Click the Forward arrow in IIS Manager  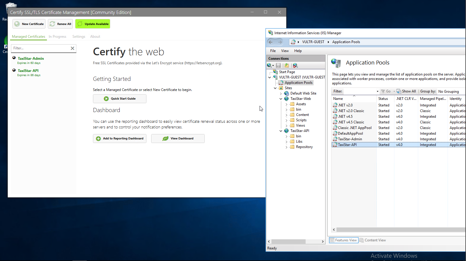pyautogui.click(x=280, y=42)
